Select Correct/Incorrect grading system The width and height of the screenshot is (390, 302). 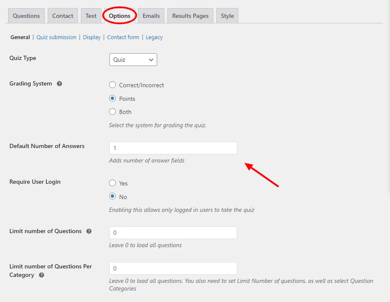coord(112,85)
